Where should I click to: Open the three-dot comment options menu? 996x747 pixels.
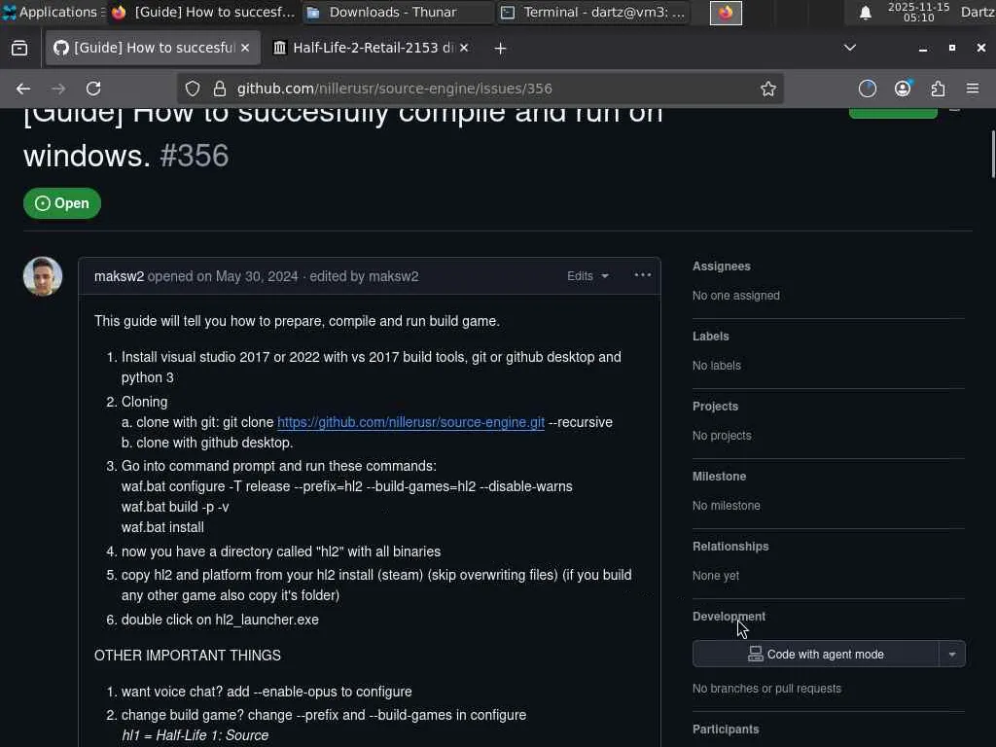click(x=643, y=275)
